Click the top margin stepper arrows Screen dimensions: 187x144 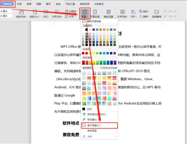(x=12, y=11)
